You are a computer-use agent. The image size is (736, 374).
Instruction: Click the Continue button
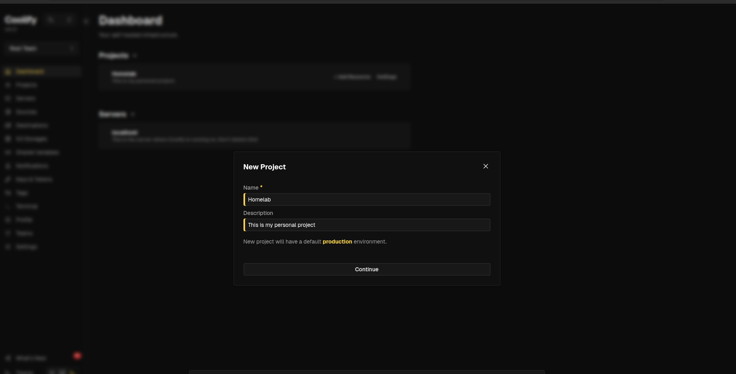[x=367, y=269]
